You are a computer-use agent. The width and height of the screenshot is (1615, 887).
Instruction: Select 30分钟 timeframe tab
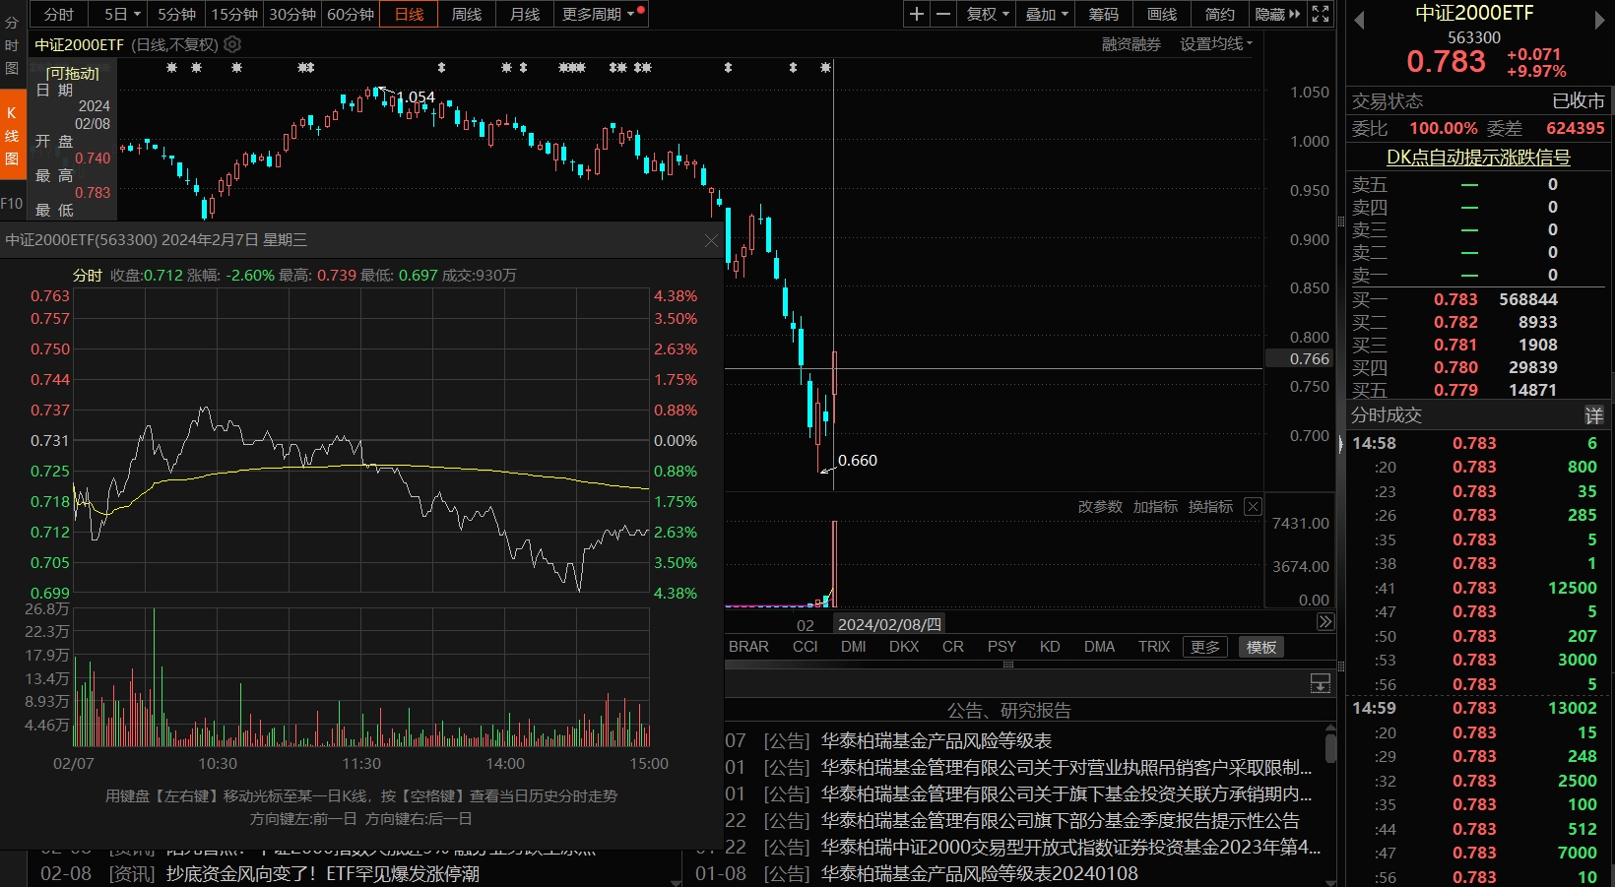coord(292,14)
